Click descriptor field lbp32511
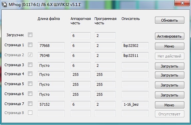191x125 pixels. point(135,56)
